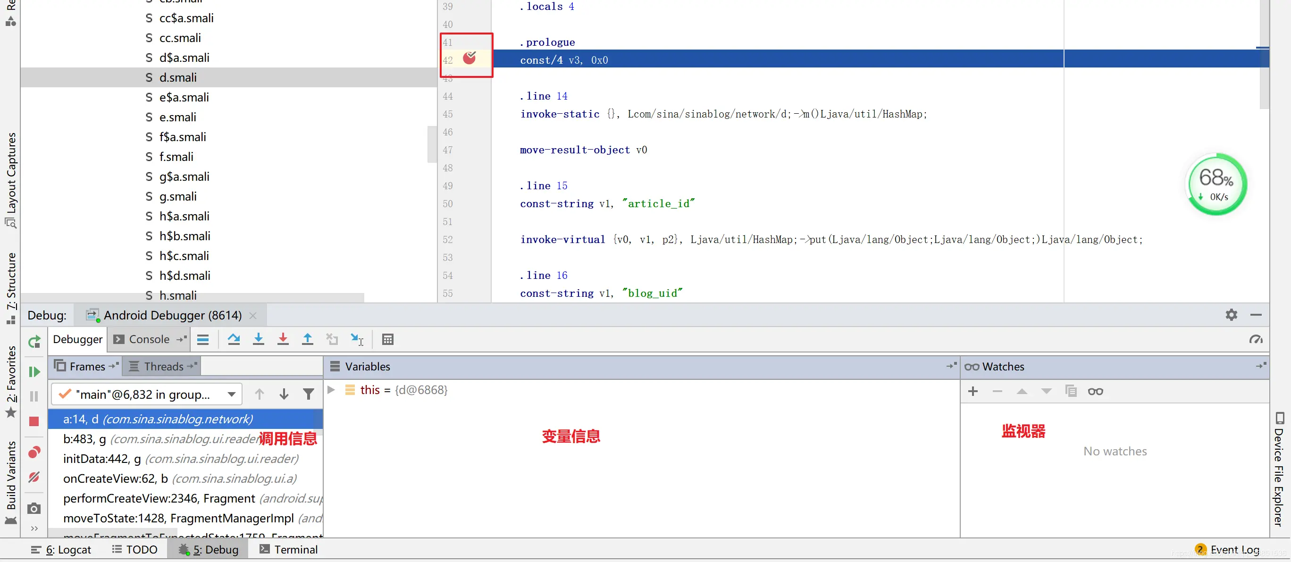Expand the 'this' variable node
Viewport: 1291px width, 562px height.
pyautogui.click(x=331, y=390)
